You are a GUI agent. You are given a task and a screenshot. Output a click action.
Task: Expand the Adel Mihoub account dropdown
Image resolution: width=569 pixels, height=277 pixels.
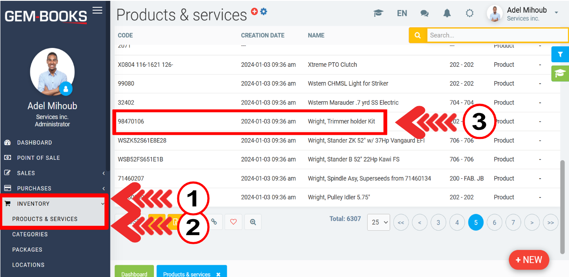[556, 13]
